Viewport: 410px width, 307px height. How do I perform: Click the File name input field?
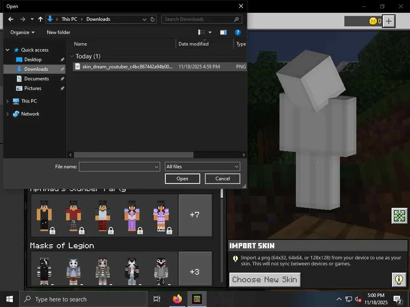click(x=119, y=167)
